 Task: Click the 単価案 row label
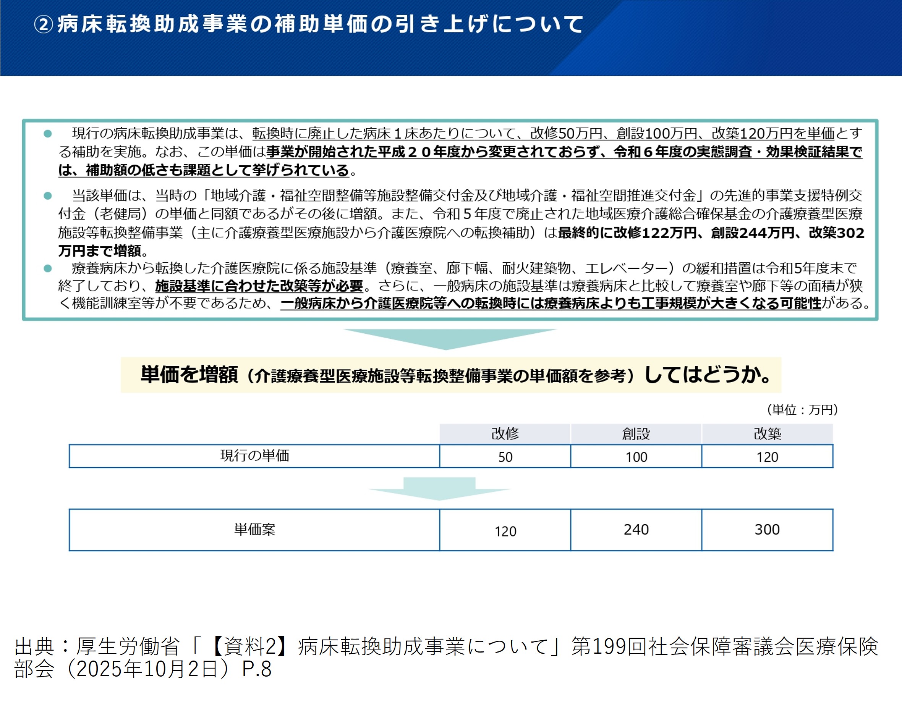pos(254,530)
